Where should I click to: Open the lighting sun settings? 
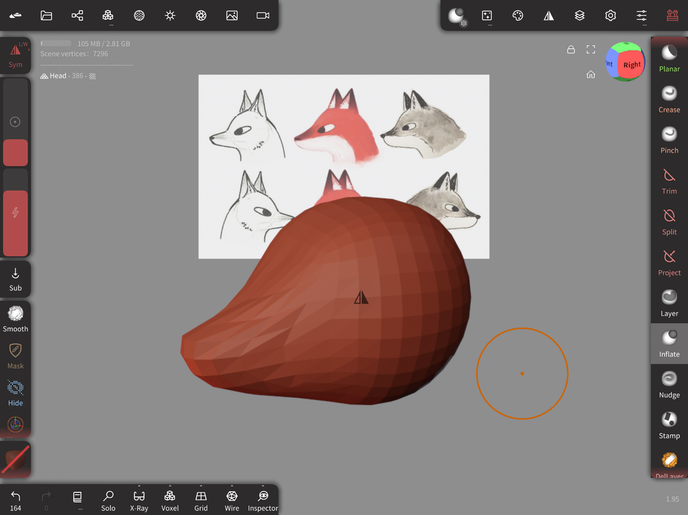point(170,15)
